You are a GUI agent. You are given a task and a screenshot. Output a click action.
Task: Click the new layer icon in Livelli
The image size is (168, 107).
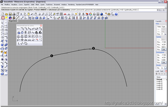157,74
